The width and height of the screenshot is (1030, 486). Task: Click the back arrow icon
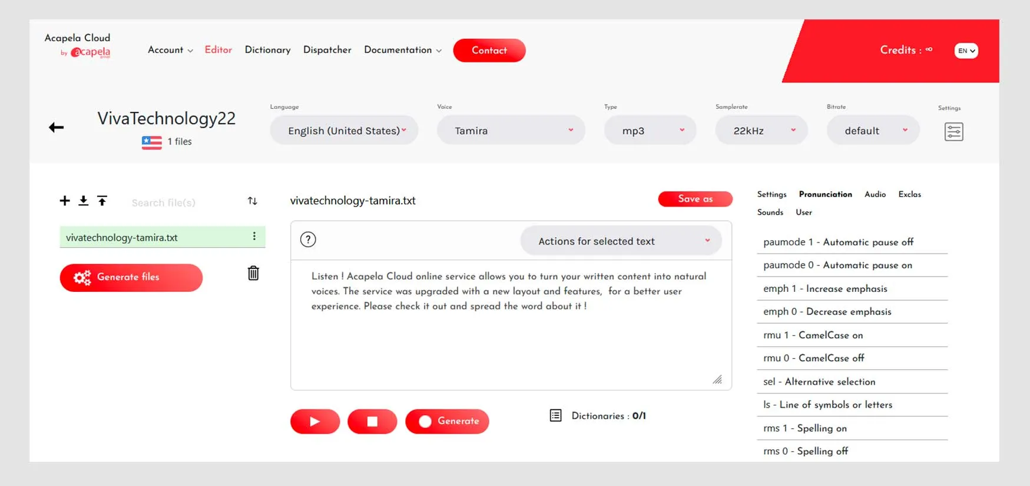56,127
